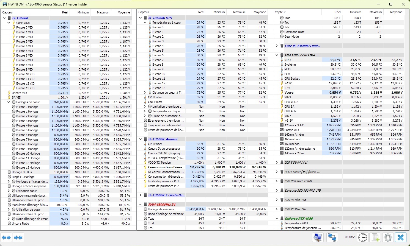Open sensor settings gear icon

click(x=388, y=237)
